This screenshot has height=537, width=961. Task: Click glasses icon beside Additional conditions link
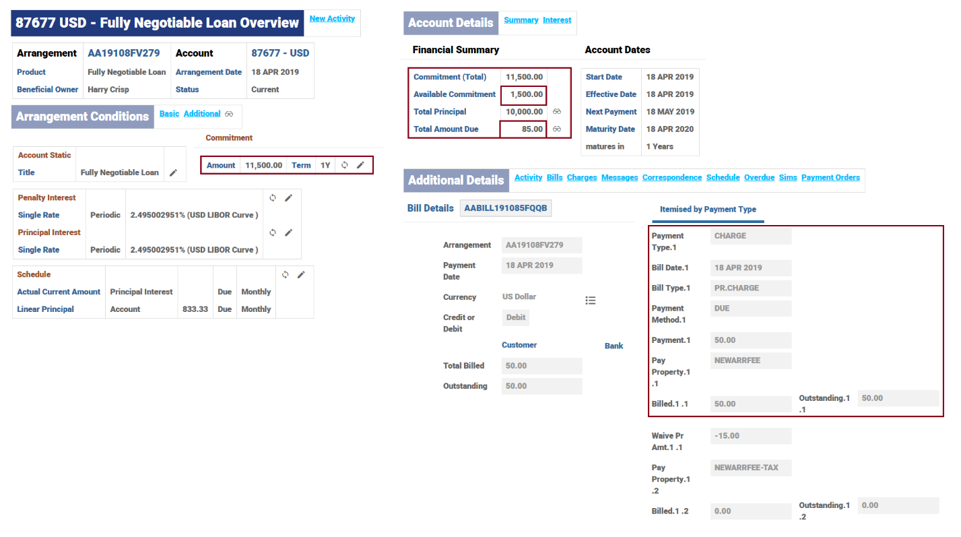(x=229, y=114)
